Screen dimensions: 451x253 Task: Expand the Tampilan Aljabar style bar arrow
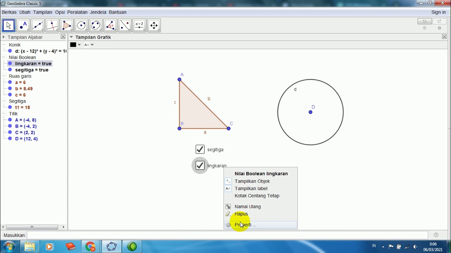[4, 37]
